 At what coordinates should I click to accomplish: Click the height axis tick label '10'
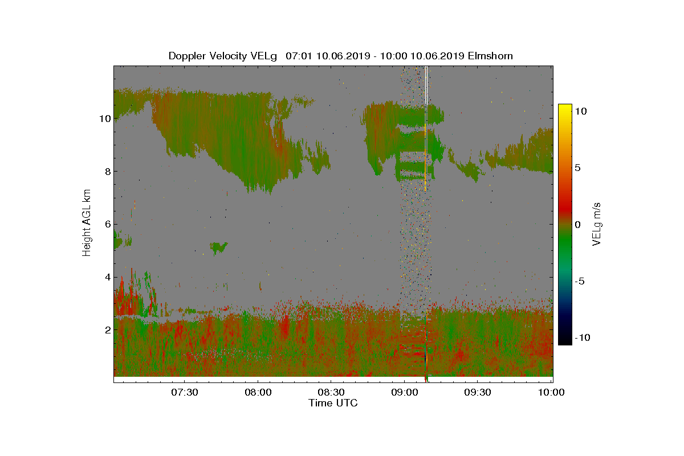pyautogui.click(x=104, y=118)
